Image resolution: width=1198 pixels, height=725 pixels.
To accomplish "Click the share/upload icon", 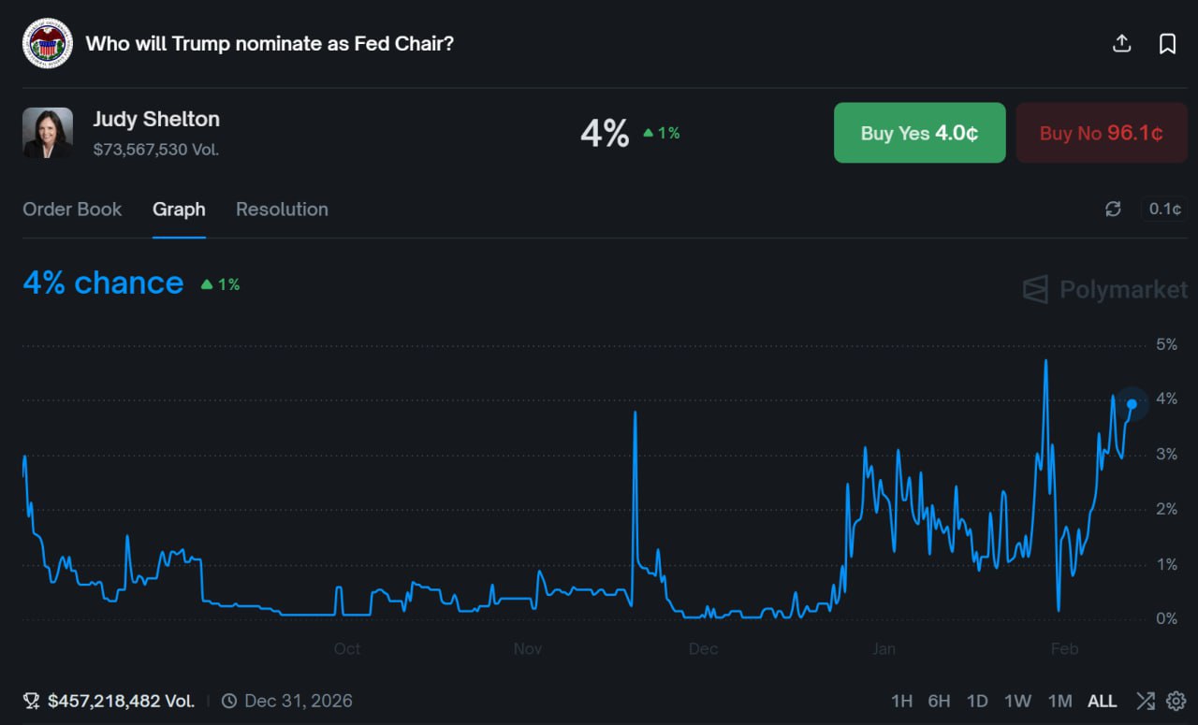I will coord(1121,43).
